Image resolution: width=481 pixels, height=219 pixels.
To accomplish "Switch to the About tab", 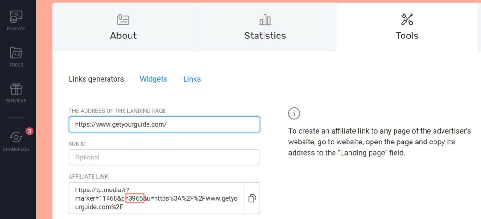I will coord(124,27).
